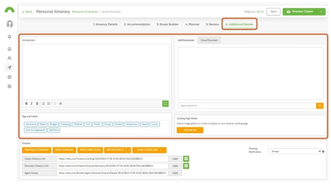Insert a bulleted list in Introduction
This screenshot has width=331, height=186.
click(49, 103)
